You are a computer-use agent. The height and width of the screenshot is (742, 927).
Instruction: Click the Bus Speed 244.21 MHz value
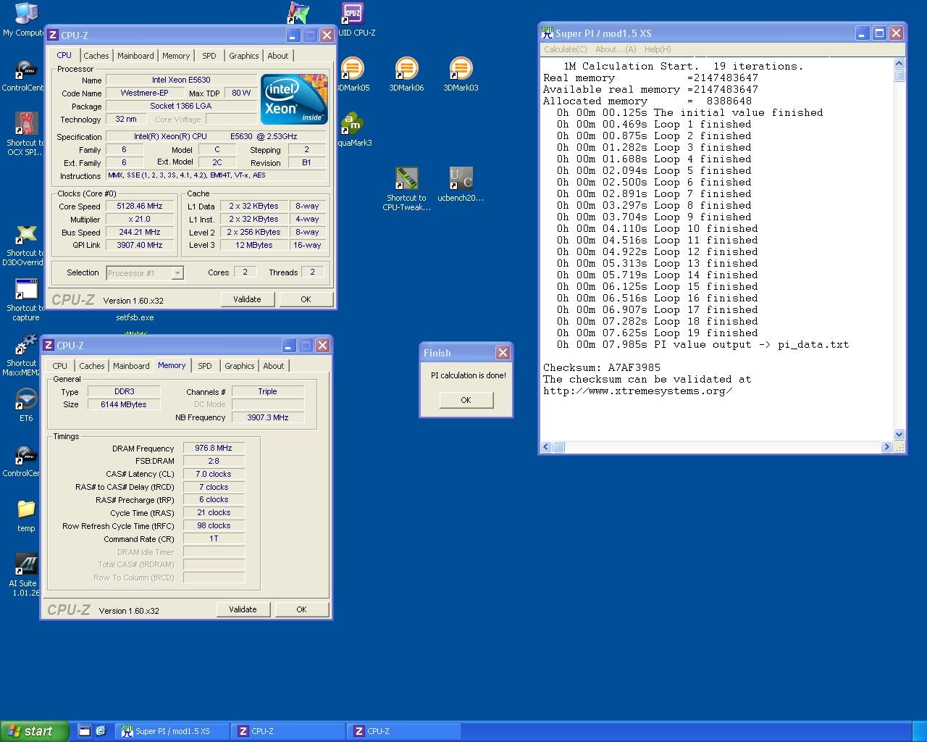click(x=140, y=233)
